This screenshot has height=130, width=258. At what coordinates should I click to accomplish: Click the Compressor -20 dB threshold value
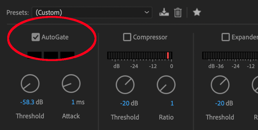[x=129, y=103]
